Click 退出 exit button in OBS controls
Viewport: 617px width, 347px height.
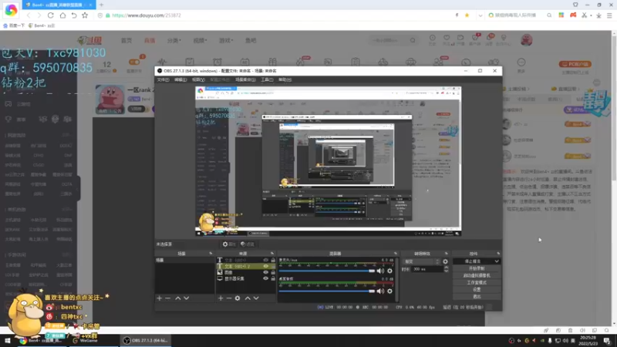coord(477,297)
